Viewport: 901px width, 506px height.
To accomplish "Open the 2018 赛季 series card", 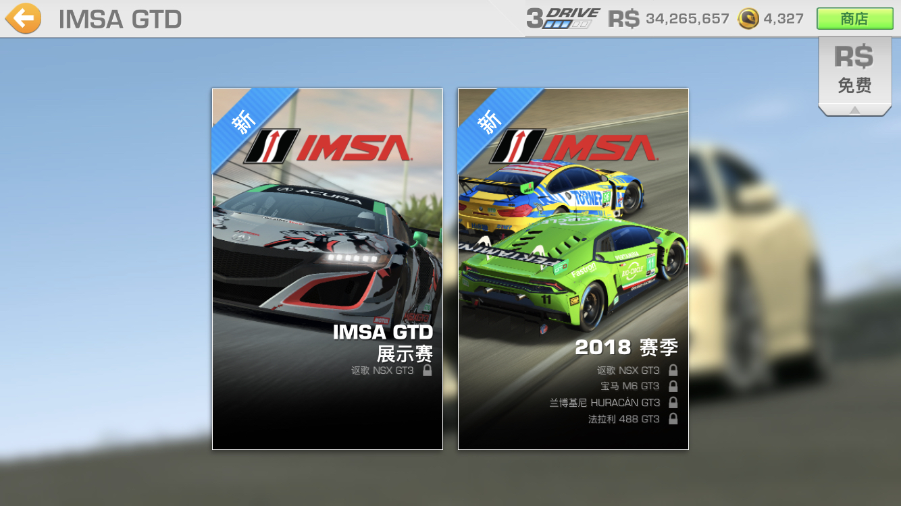I will pyautogui.click(x=573, y=269).
